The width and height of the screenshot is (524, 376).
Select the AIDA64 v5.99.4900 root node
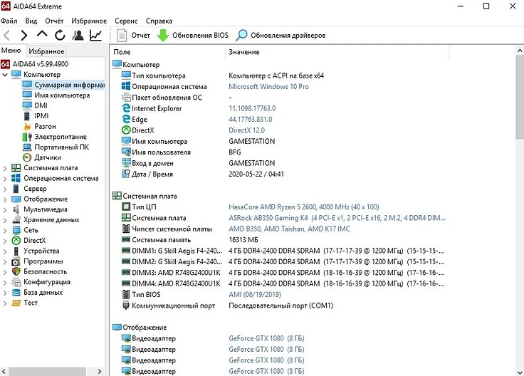pos(34,64)
